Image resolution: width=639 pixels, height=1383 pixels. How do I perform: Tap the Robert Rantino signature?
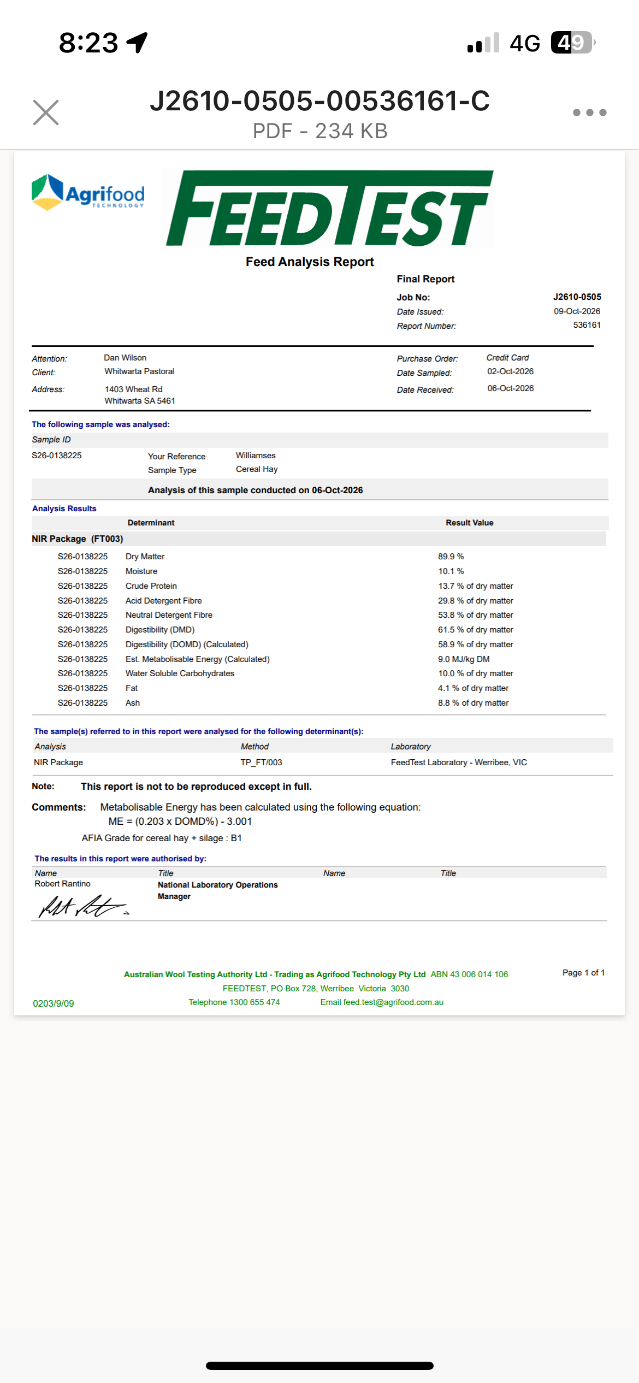[x=83, y=906]
